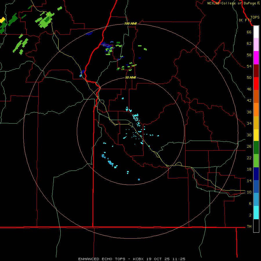Click the '46' legend value
Screen dimensions: 261x261
249,89
